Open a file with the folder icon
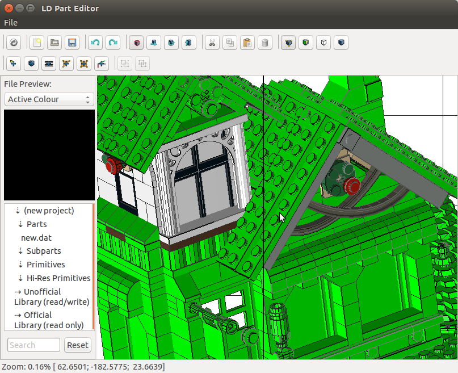This screenshot has height=373, width=458. 54,43
